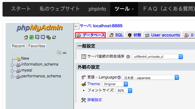Open phpInfo menu item
This screenshot has height=109, width=195.
point(97,9)
